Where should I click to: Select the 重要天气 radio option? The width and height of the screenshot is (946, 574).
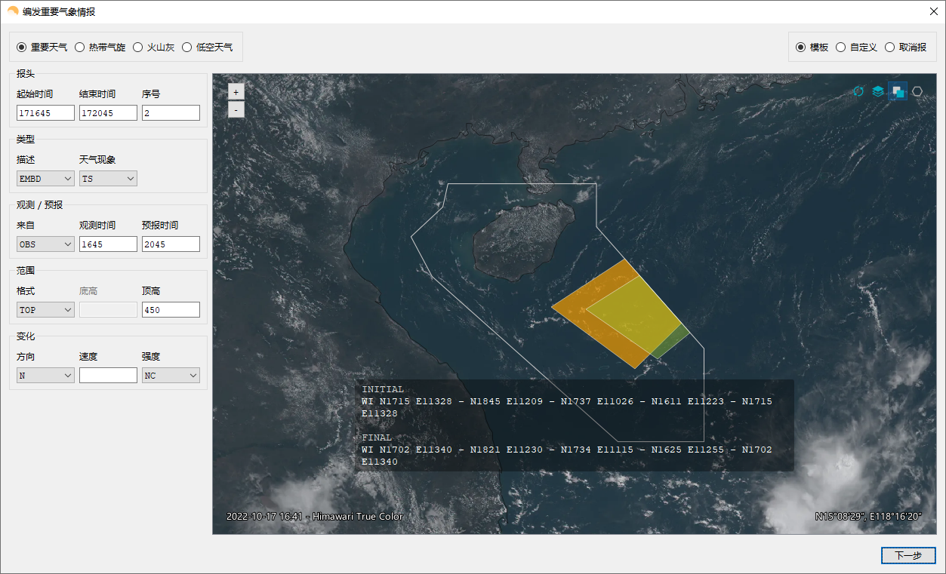(x=42, y=47)
